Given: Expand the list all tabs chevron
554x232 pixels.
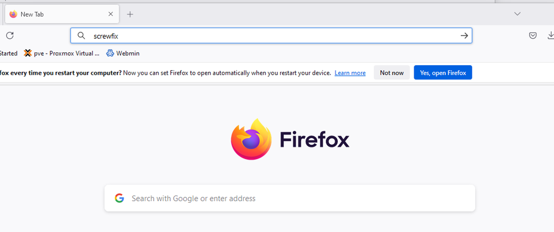Looking at the screenshot, I should coord(517,14).
